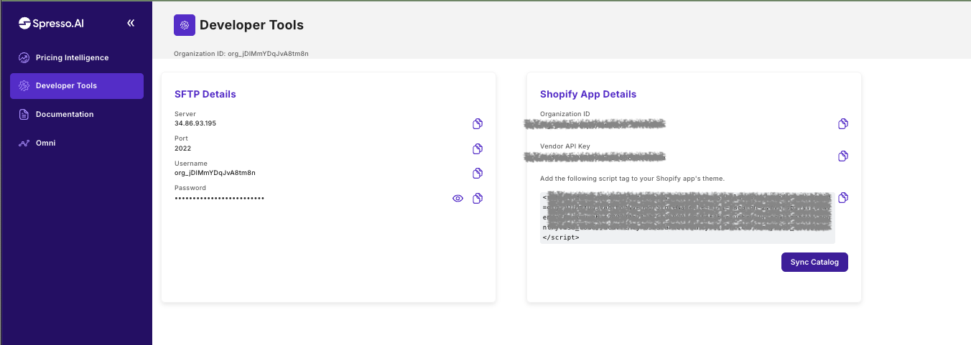Click the script tag code block
This screenshot has height=345, width=971.
(687, 217)
